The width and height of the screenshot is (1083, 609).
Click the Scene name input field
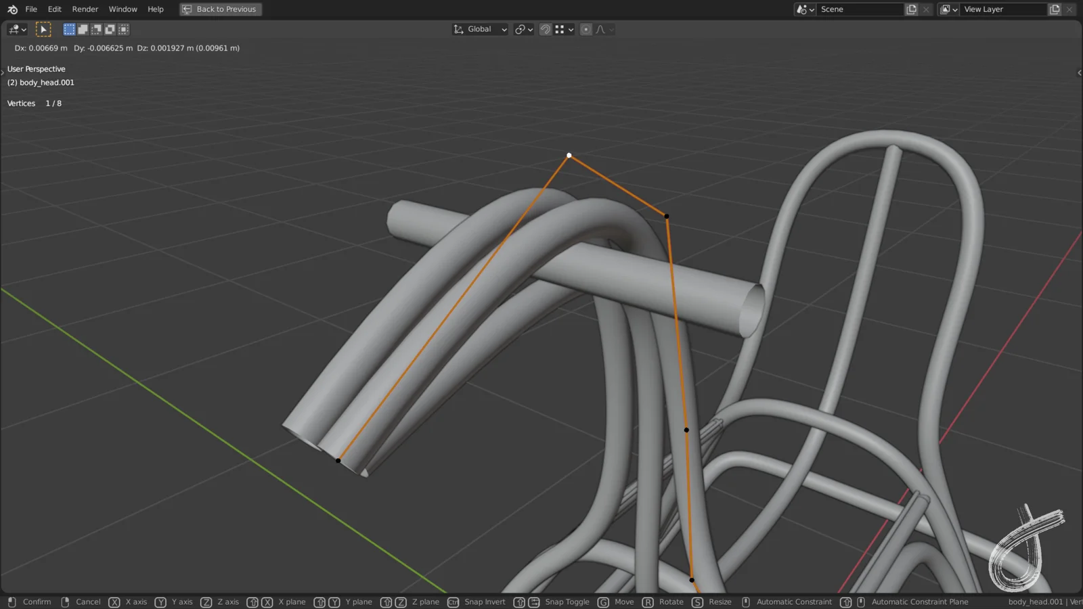pos(860,9)
